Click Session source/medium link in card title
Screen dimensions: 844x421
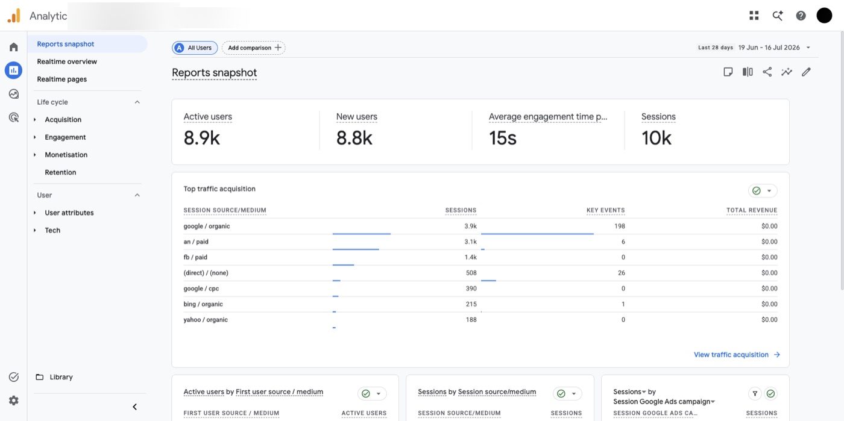[497, 392]
